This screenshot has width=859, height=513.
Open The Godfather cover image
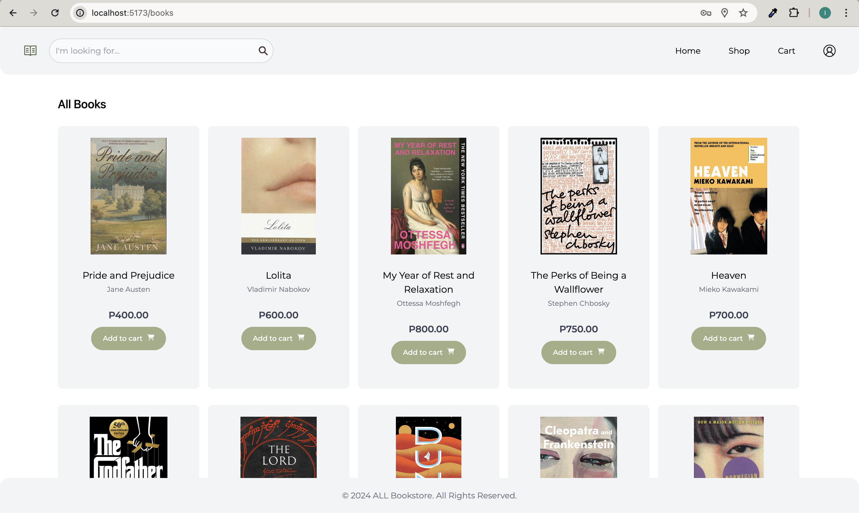pyautogui.click(x=128, y=447)
